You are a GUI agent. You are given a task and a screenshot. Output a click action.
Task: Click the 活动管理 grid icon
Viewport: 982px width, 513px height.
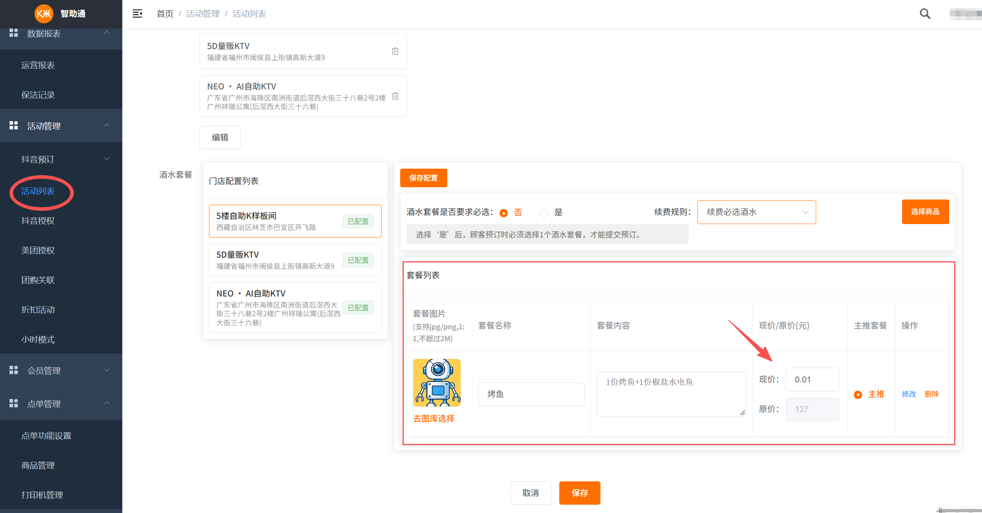[x=13, y=125]
